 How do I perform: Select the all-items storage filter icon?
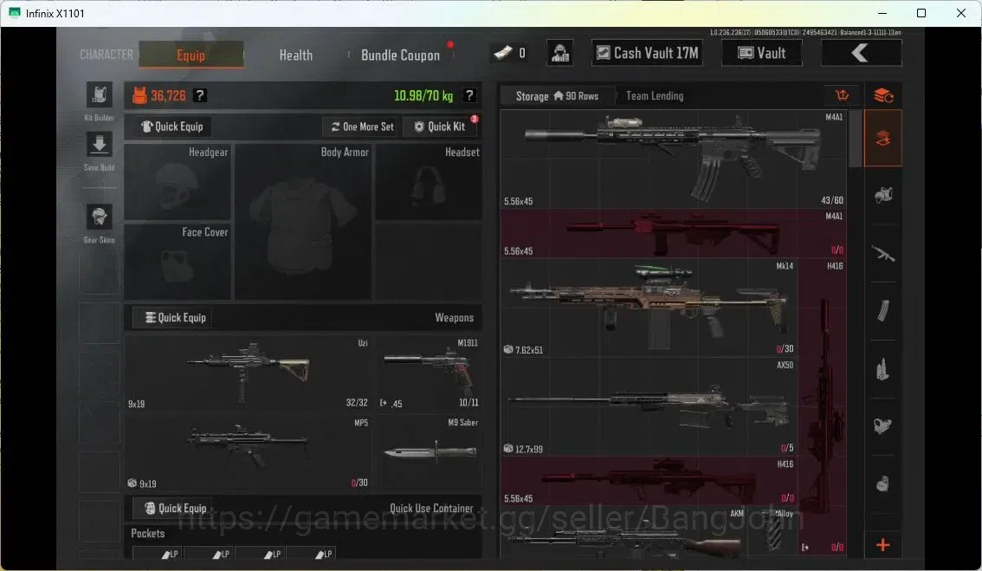click(x=883, y=139)
